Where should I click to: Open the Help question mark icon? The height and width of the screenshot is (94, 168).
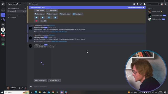[166, 4]
